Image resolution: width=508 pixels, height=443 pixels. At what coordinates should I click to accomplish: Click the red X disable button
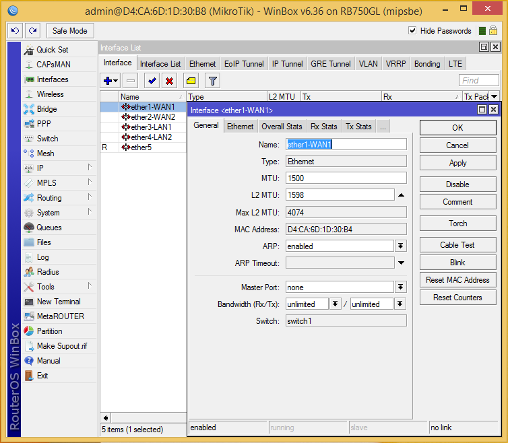pyautogui.click(x=169, y=81)
